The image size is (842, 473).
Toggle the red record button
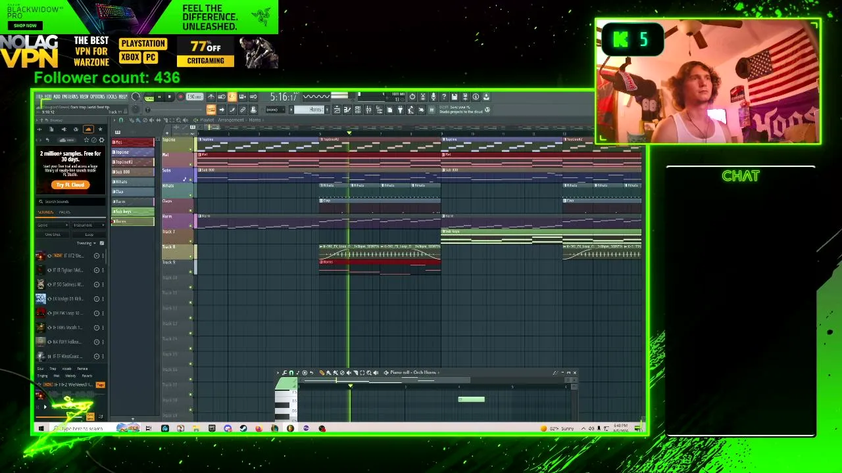(180, 97)
